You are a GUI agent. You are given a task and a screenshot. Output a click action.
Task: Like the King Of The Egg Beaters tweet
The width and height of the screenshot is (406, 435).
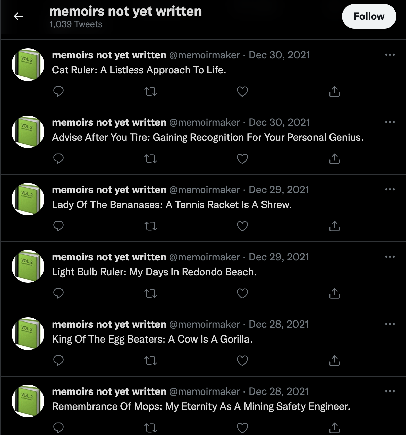pyautogui.click(x=242, y=361)
